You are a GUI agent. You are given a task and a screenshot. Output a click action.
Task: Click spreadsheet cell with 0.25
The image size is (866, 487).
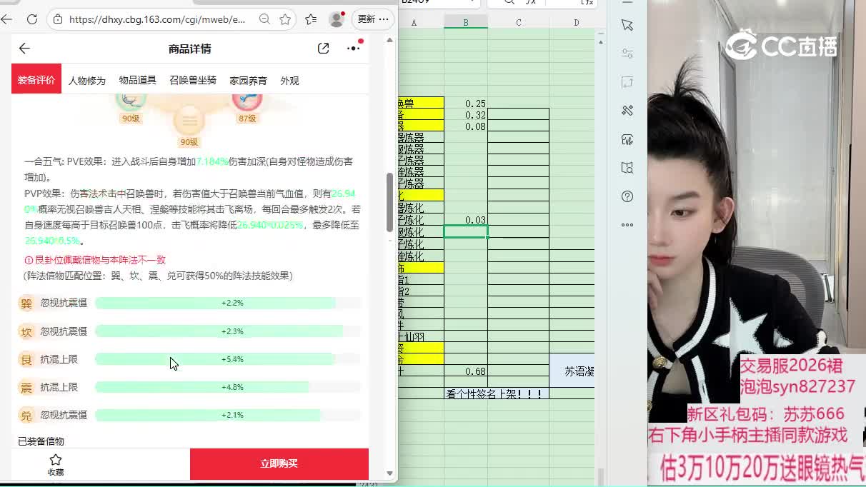point(466,104)
